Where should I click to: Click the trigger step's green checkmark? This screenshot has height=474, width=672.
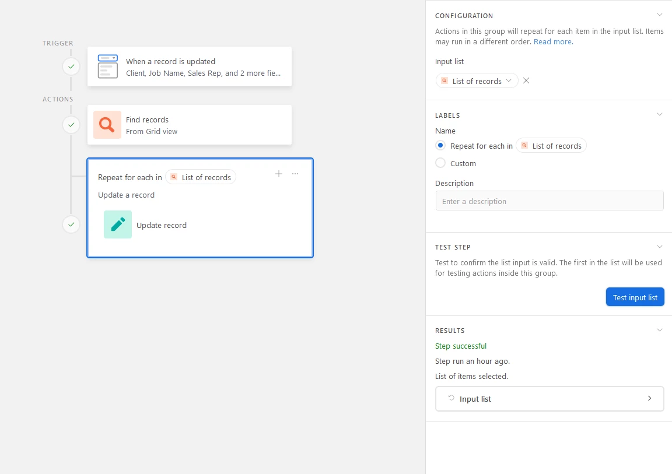click(71, 66)
